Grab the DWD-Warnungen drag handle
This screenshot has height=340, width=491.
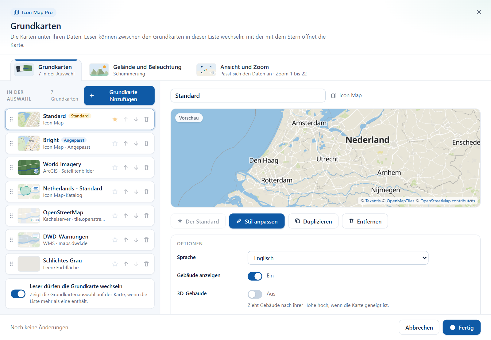[x=11, y=240]
